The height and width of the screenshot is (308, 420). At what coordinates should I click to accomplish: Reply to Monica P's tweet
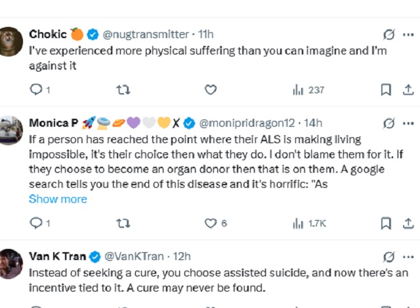(x=36, y=223)
